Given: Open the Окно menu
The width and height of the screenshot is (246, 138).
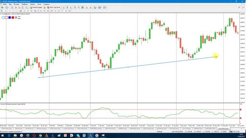Looking at the screenshot, I should click(39, 4).
